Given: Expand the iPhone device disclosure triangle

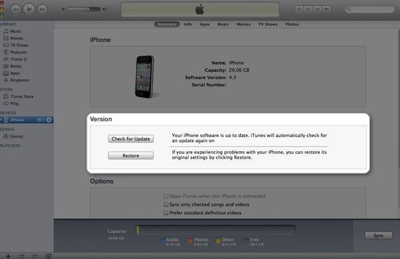Looking at the screenshot, I should (x=1, y=120).
